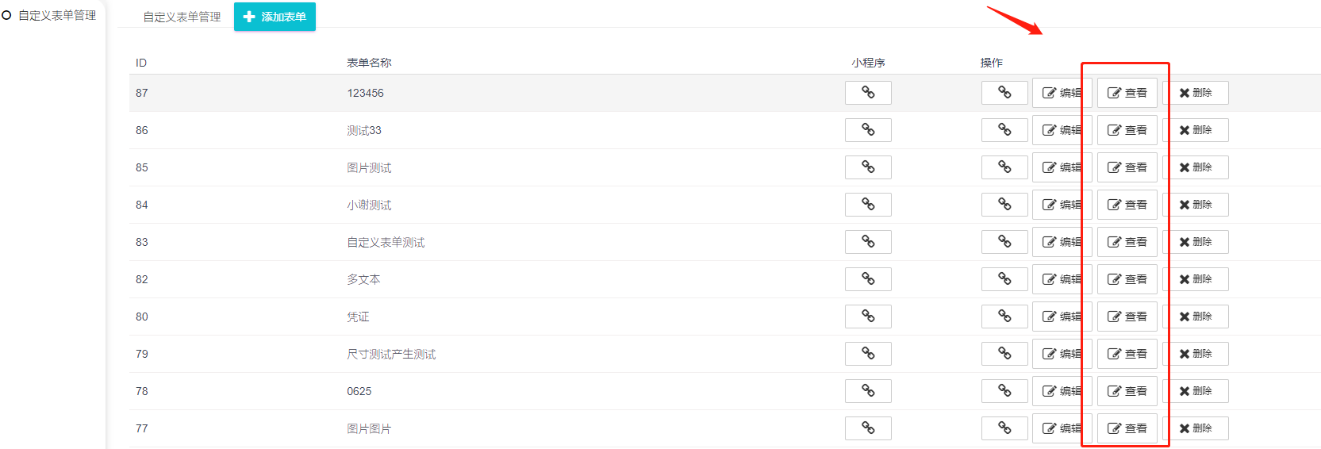This screenshot has width=1321, height=449.
Task: Delete the 图片图片 form
Action: (x=1196, y=428)
